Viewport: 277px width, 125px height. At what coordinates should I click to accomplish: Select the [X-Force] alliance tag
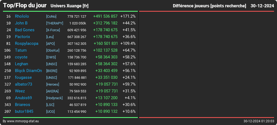(x=53, y=30)
